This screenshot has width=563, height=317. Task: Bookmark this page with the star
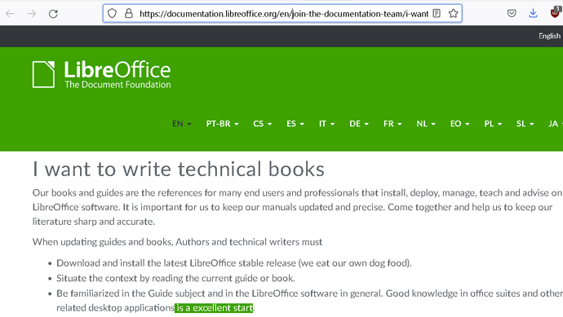click(x=453, y=14)
